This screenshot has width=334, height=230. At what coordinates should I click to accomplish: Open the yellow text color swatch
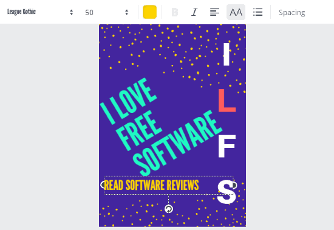pos(150,12)
